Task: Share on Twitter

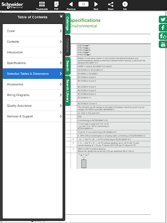Action: point(163,20)
